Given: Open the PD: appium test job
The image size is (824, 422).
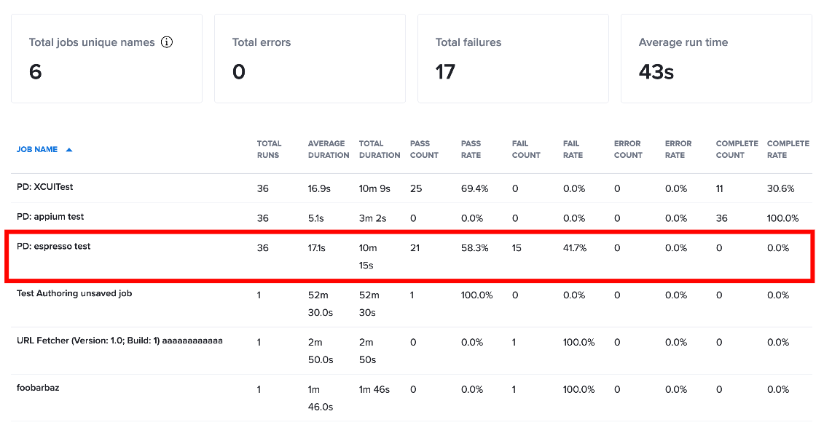Looking at the screenshot, I should click(50, 217).
